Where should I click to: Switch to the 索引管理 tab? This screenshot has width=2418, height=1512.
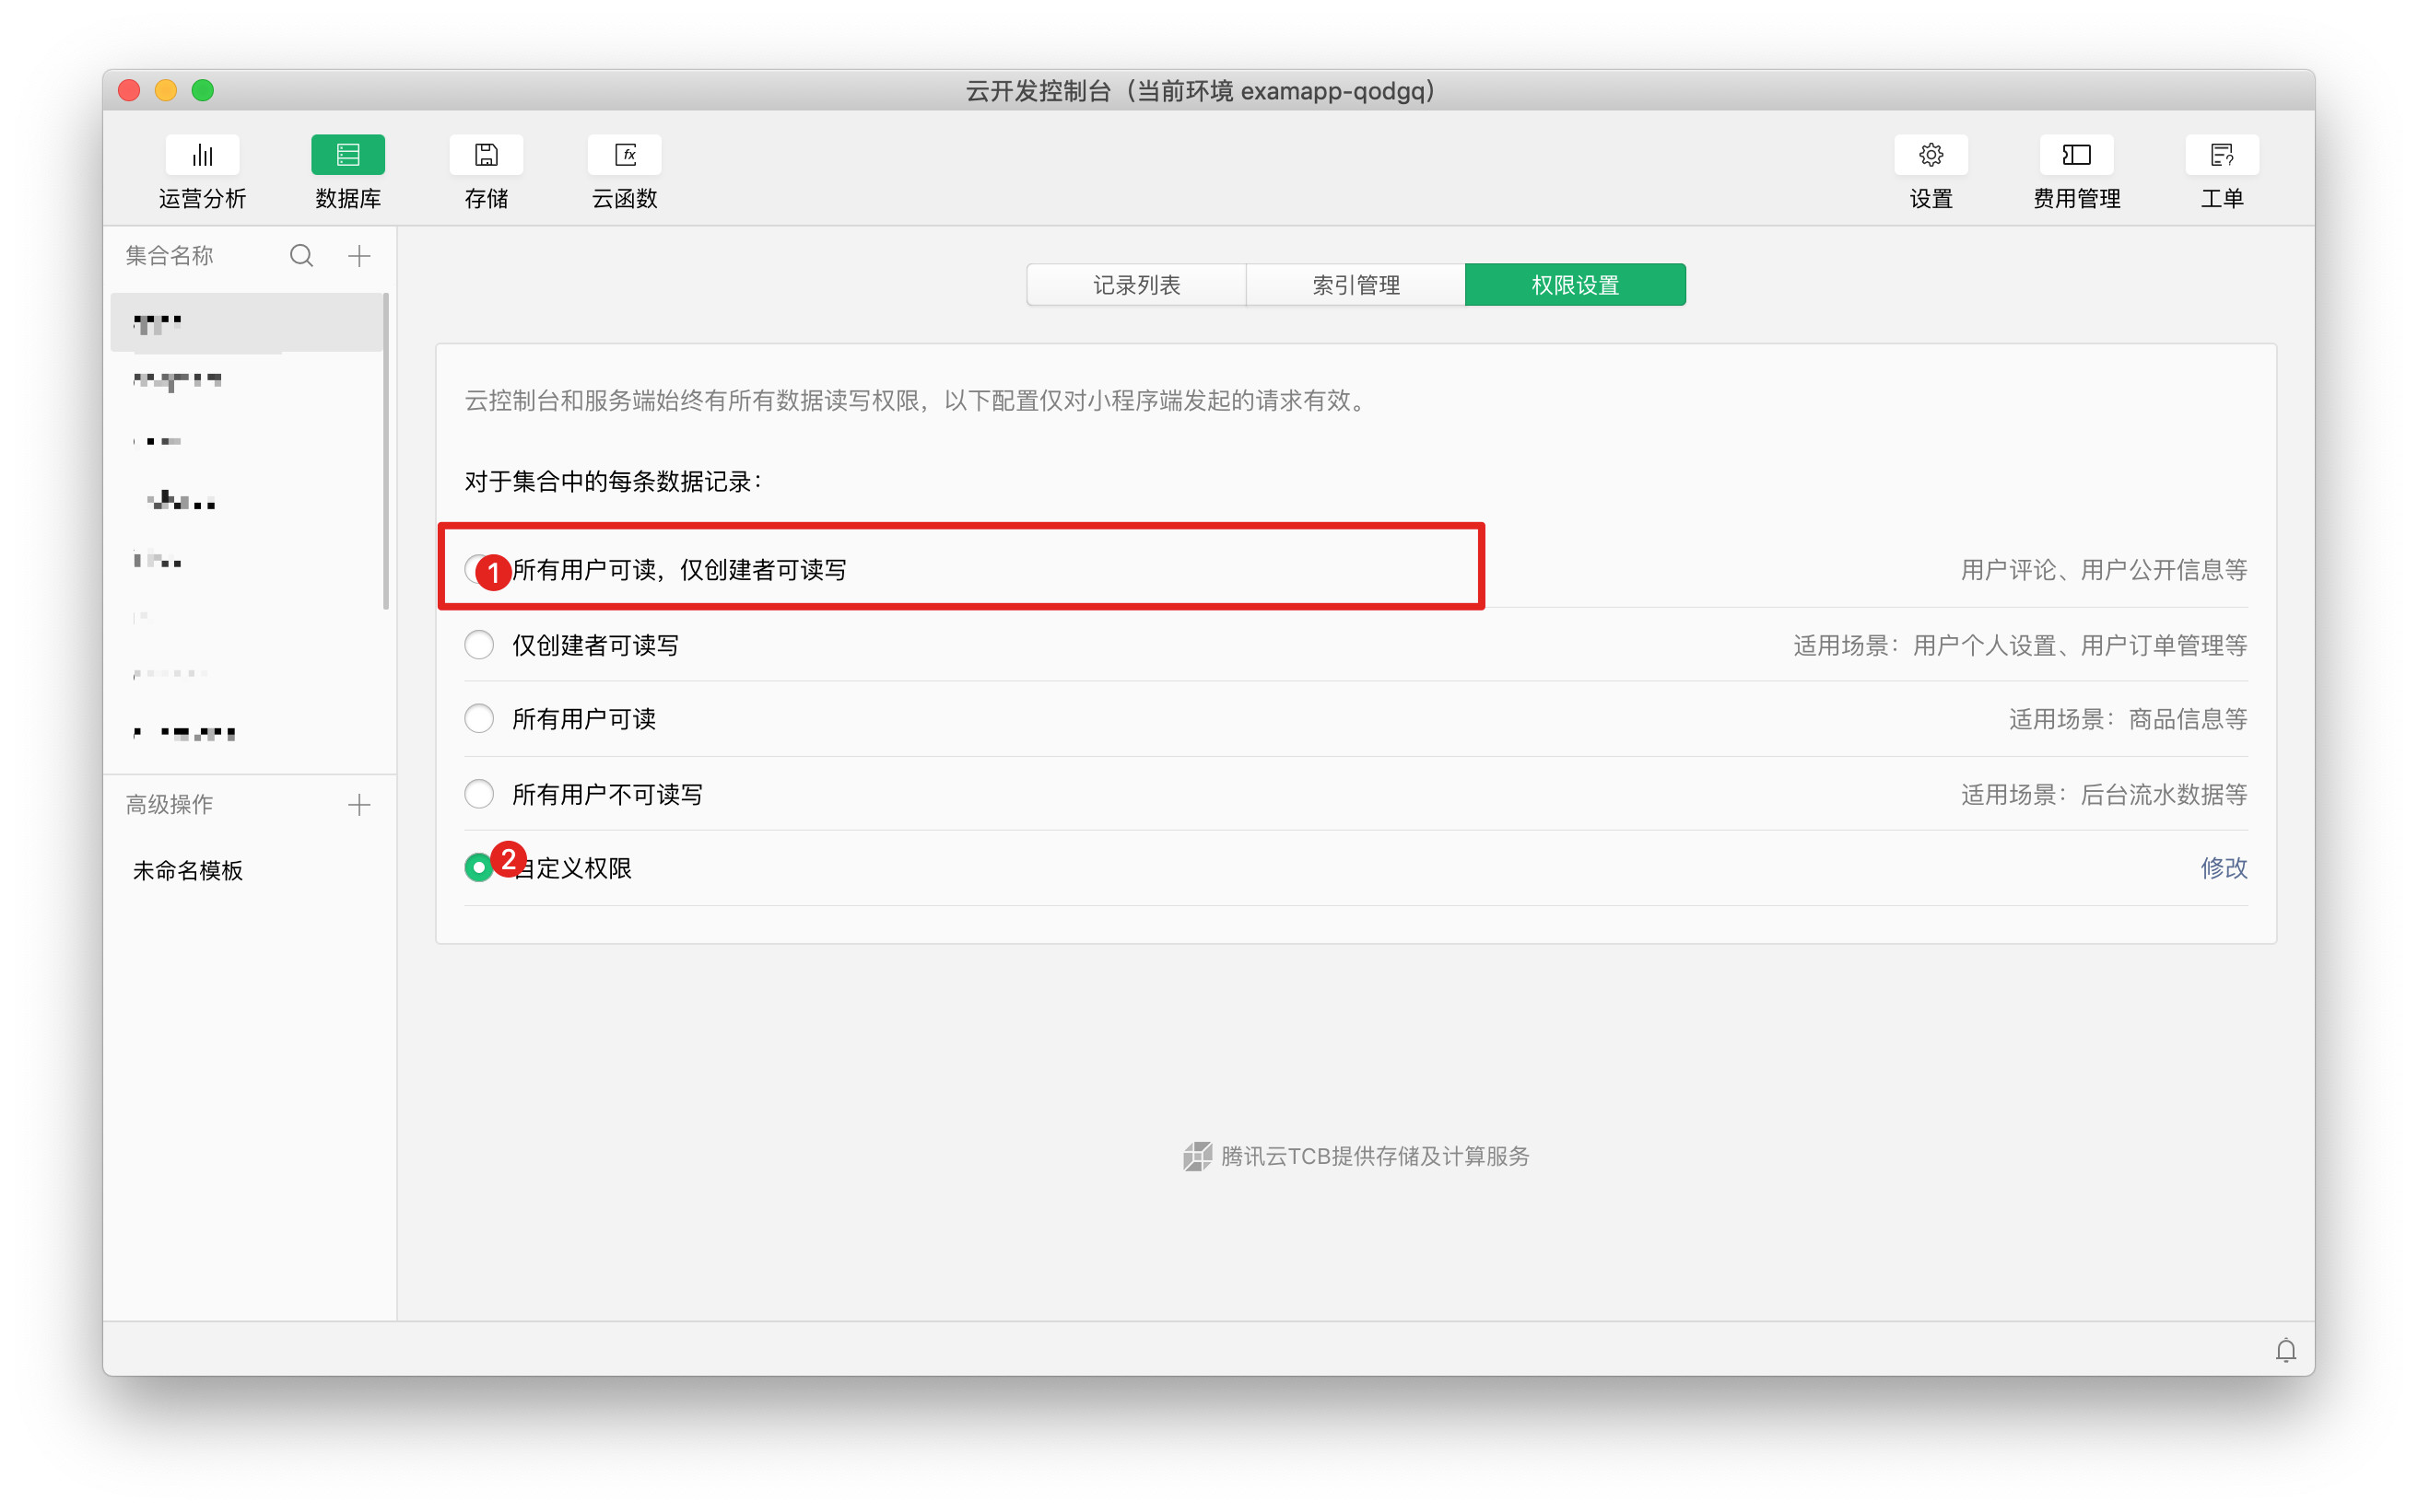tap(1356, 285)
